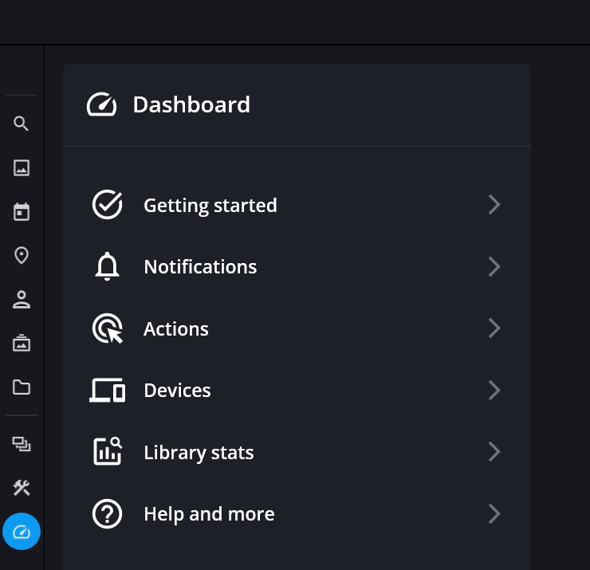The width and height of the screenshot is (590, 570).
Task: Open Photos view in sidebar
Action: click(x=22, y=167)
